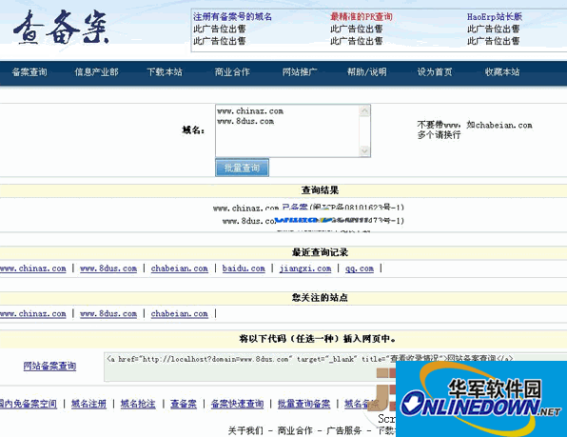Click the www.chinaz.com query result row
This screenshot has height=437, width=567.
pyautogui.click(x=308, y=208)
